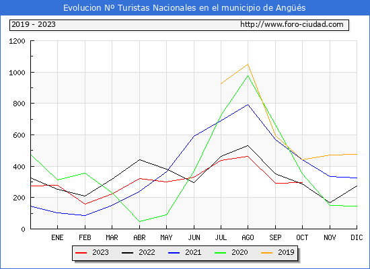Click the orange 2019 line end at DIC
This screenshot has width=370, height=269.
(x=357, y=154)
